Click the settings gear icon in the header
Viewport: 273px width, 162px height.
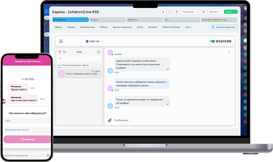coord(204,12)
